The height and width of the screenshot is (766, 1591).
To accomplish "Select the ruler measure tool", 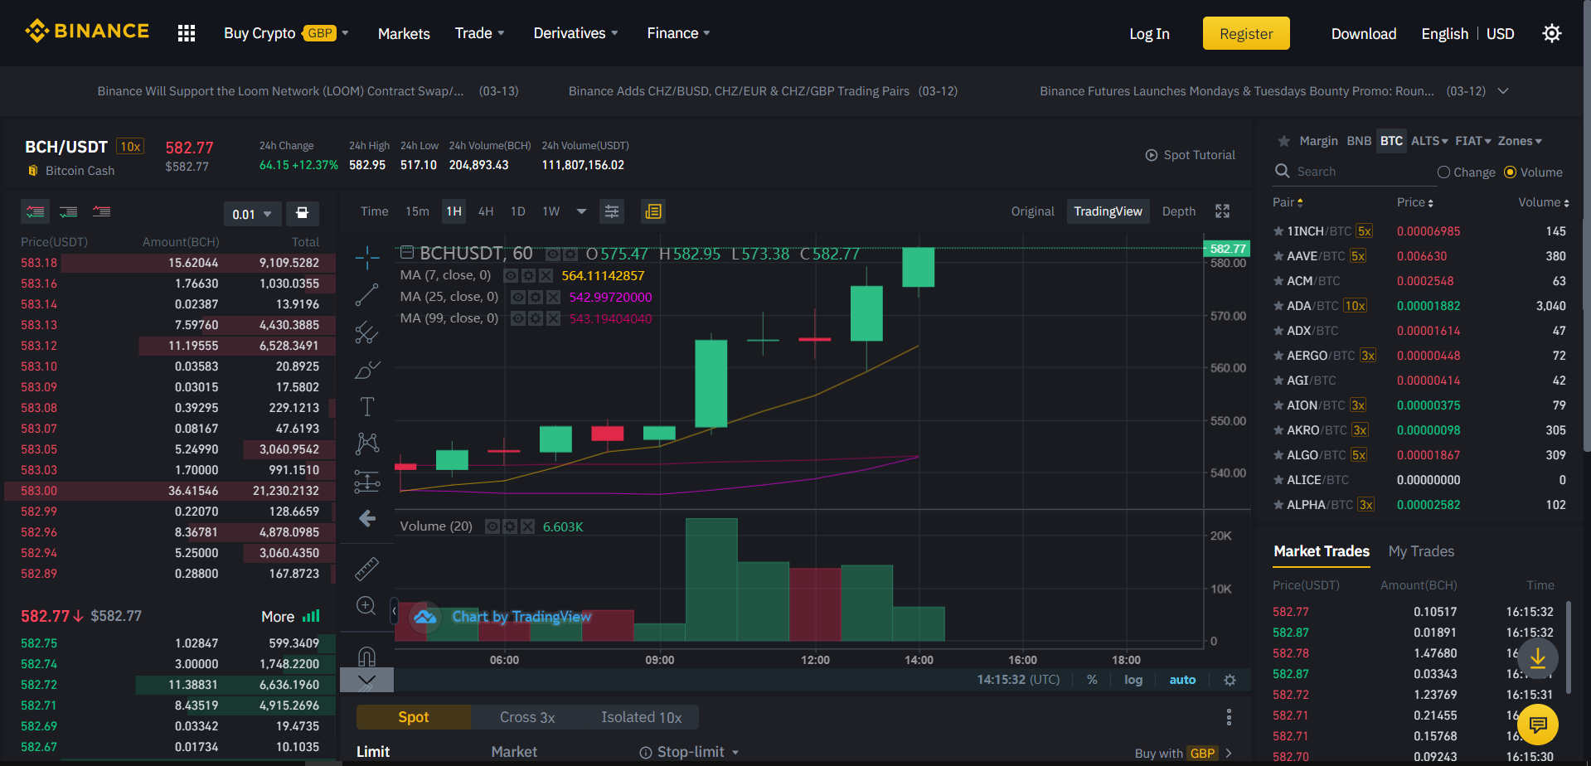I will [x=366, y=568].
